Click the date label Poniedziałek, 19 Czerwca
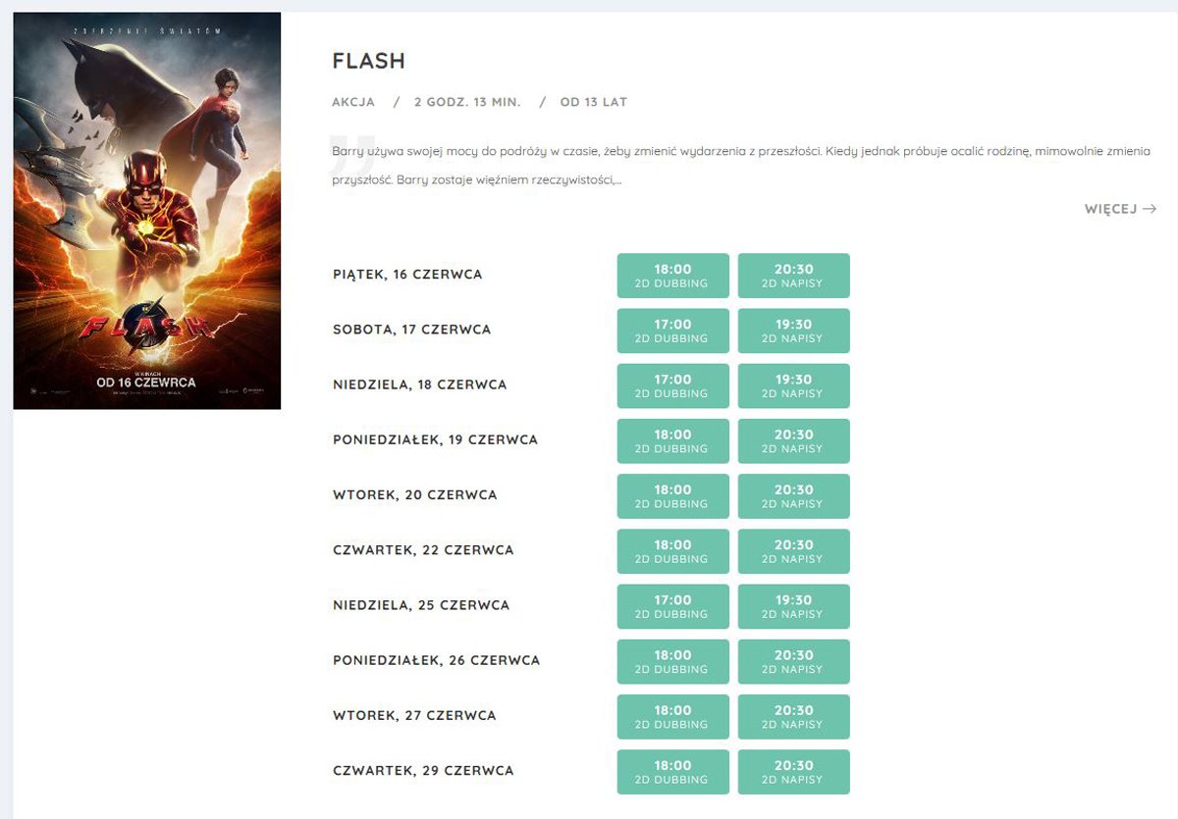 click(436, 439)
